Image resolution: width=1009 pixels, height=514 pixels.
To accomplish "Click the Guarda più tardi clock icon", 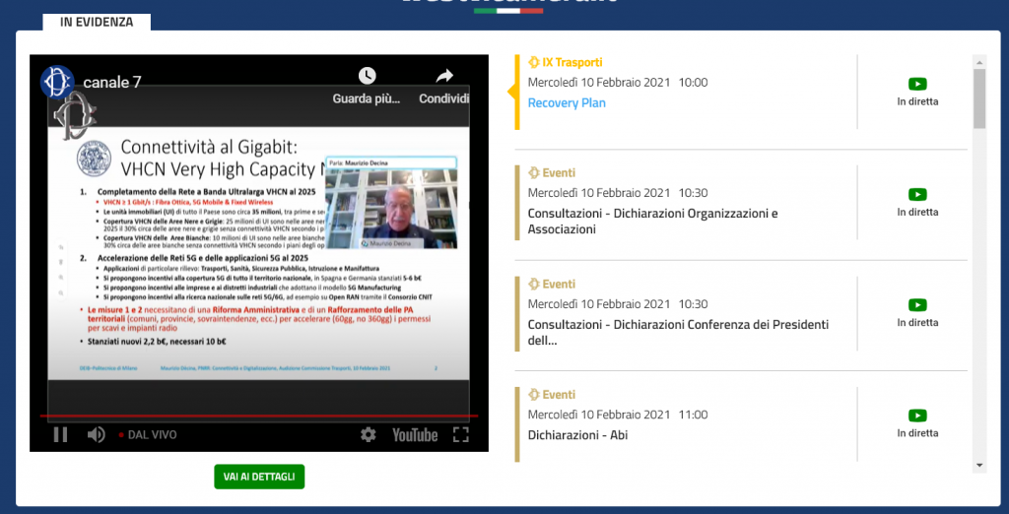I will click(x=367, y=75).
